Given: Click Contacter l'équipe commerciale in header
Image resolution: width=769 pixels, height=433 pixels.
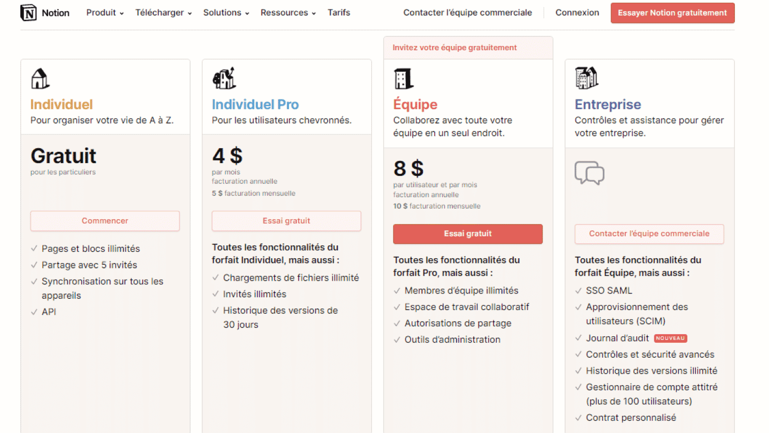Looking at the screenshot, I should click(x=468, y=13).
